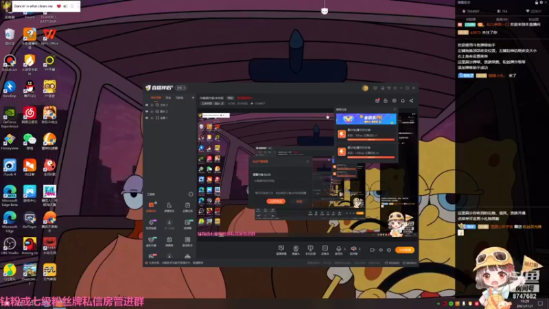Click the second task orange progress bar
This screenshot has height=309, width=549.
pyautogui.click(x=371, y=157)
